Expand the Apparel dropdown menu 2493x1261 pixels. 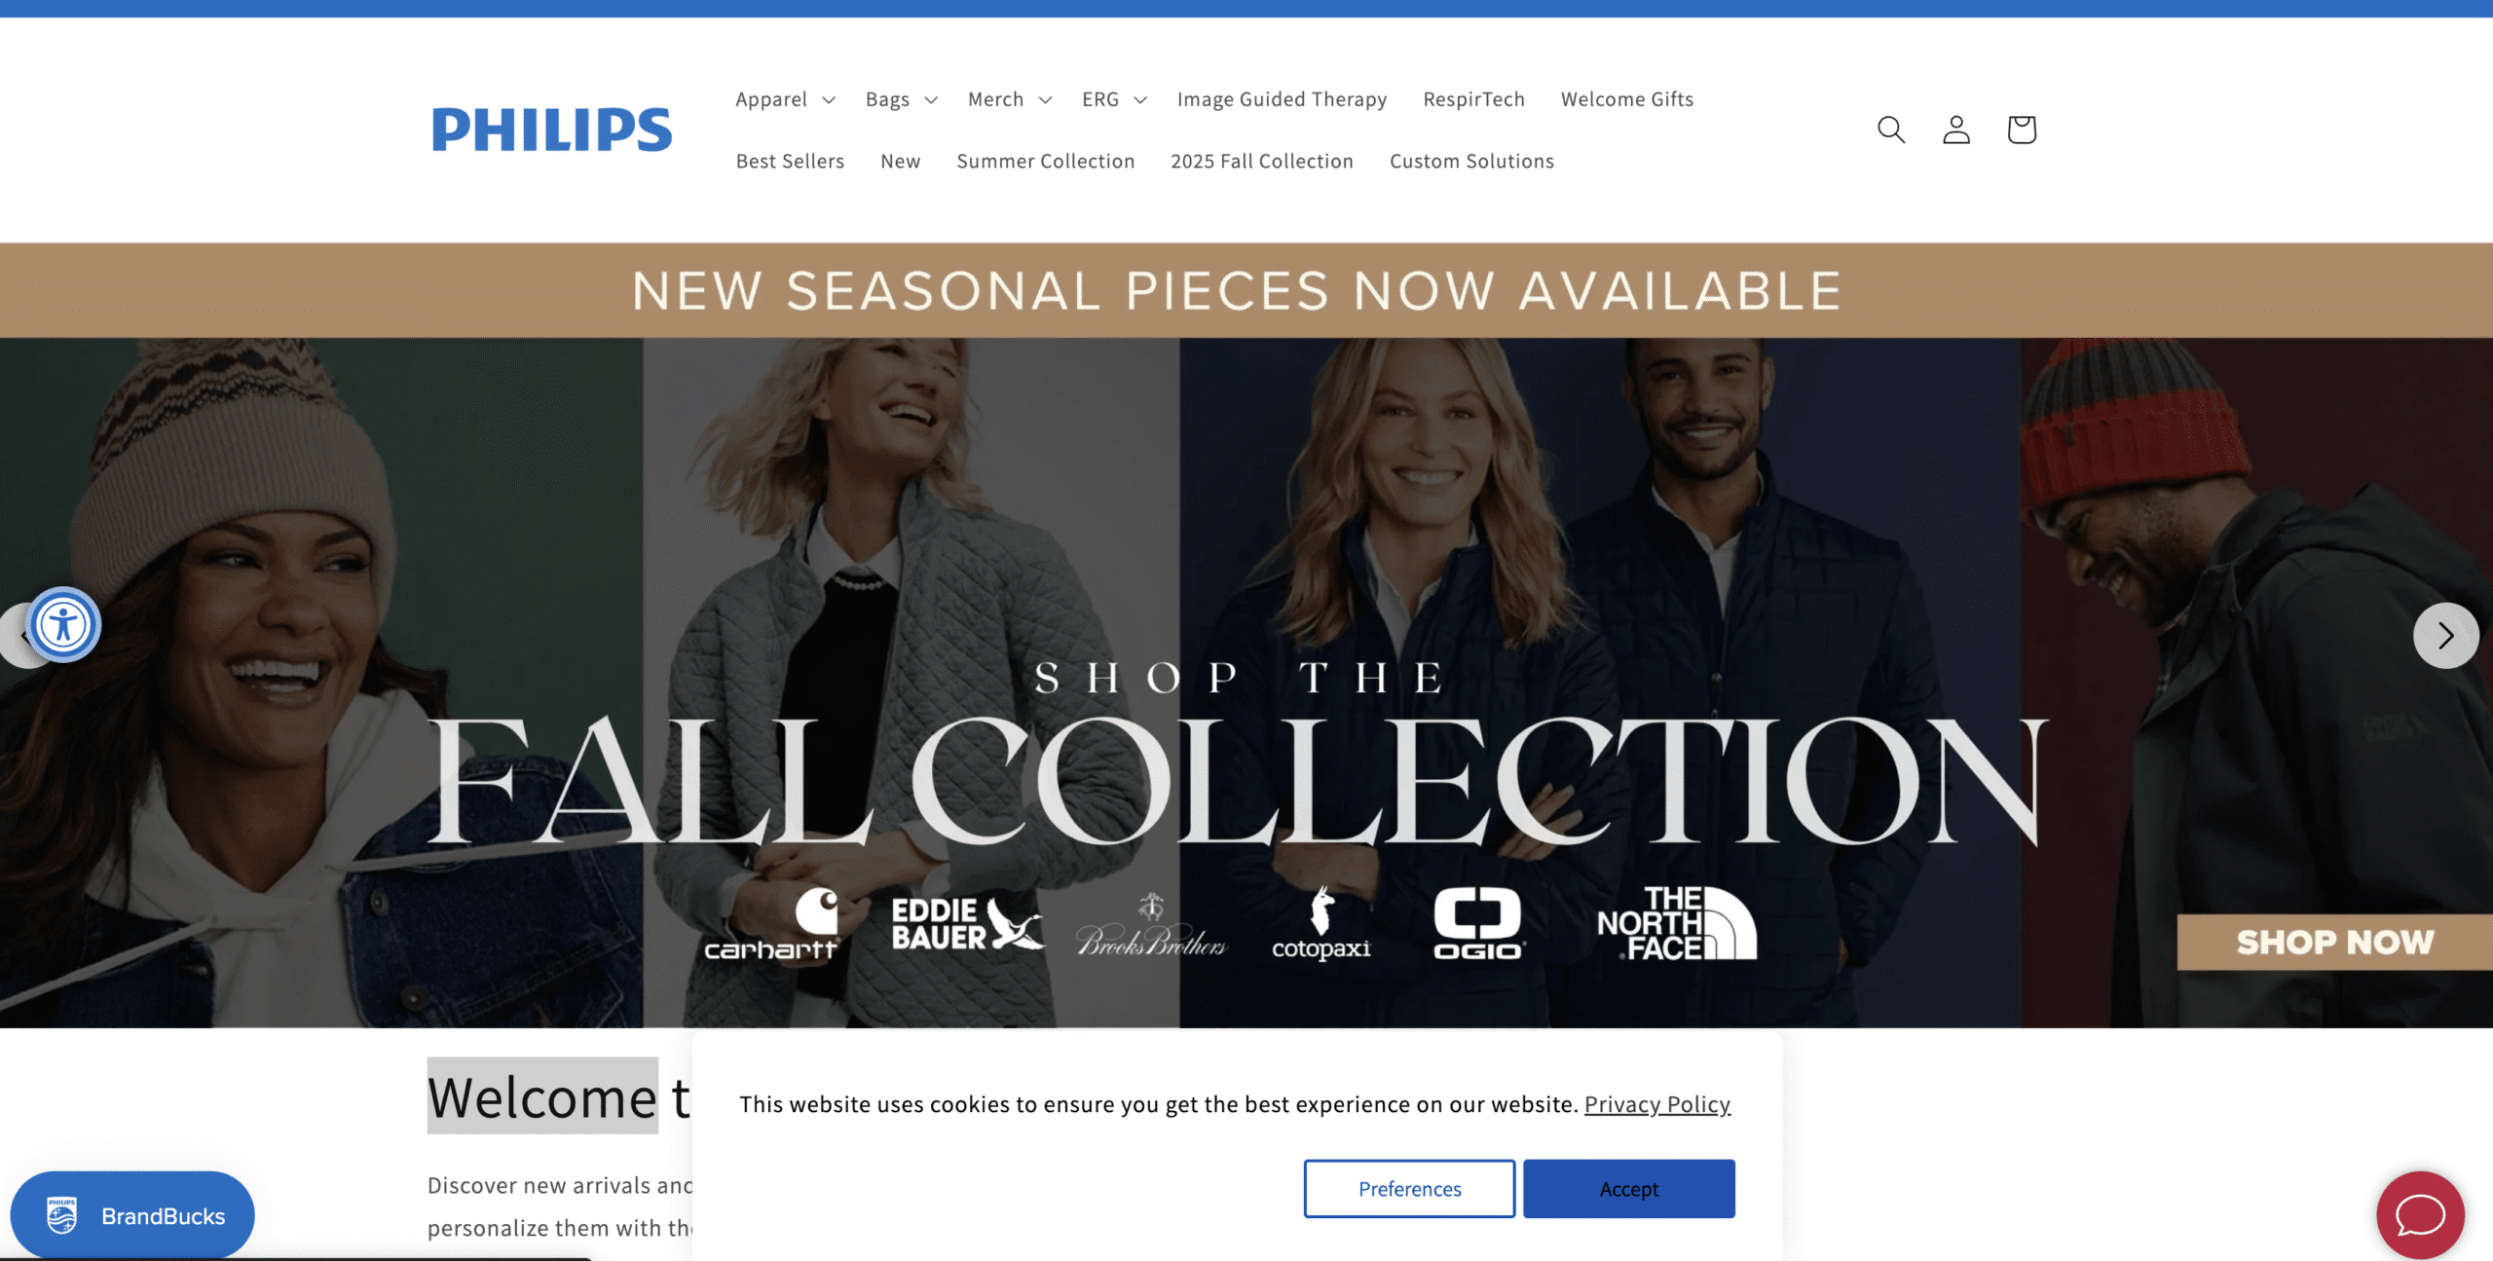pyautogui.click(x=785, y=99)
